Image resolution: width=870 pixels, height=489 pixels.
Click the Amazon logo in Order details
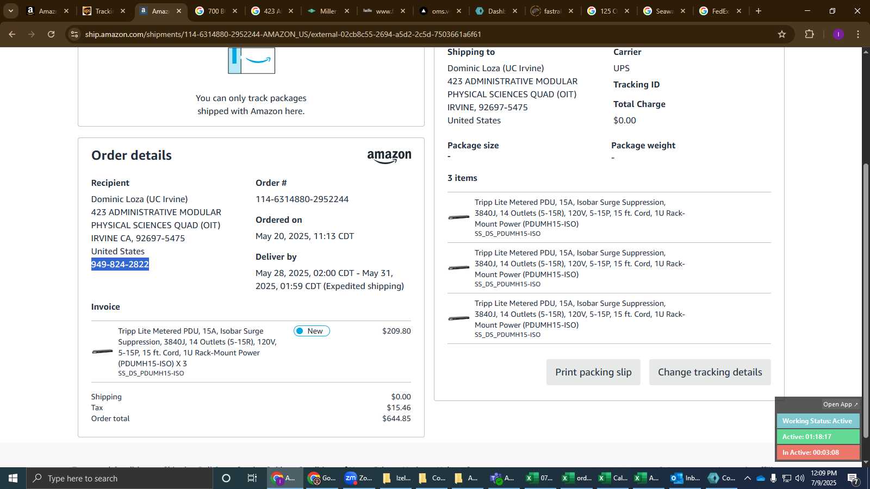tap(389, 156)
